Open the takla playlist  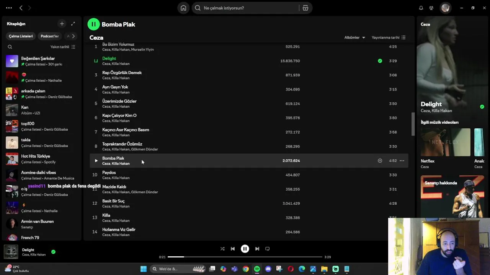point(42,142)
